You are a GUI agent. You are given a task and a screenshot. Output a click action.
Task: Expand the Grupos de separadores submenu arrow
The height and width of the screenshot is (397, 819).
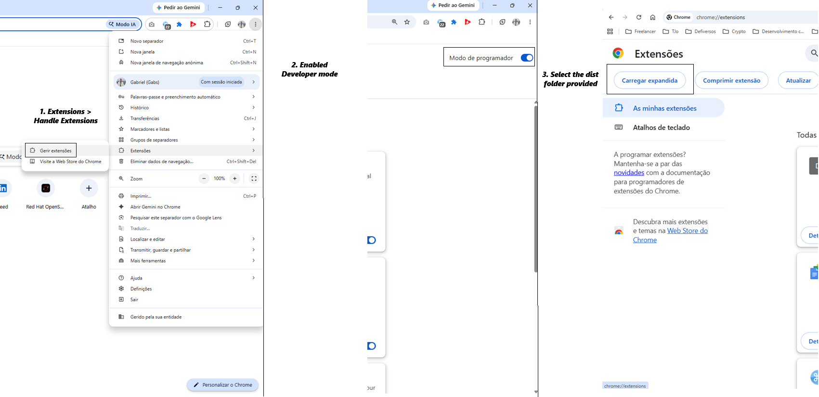254,140
